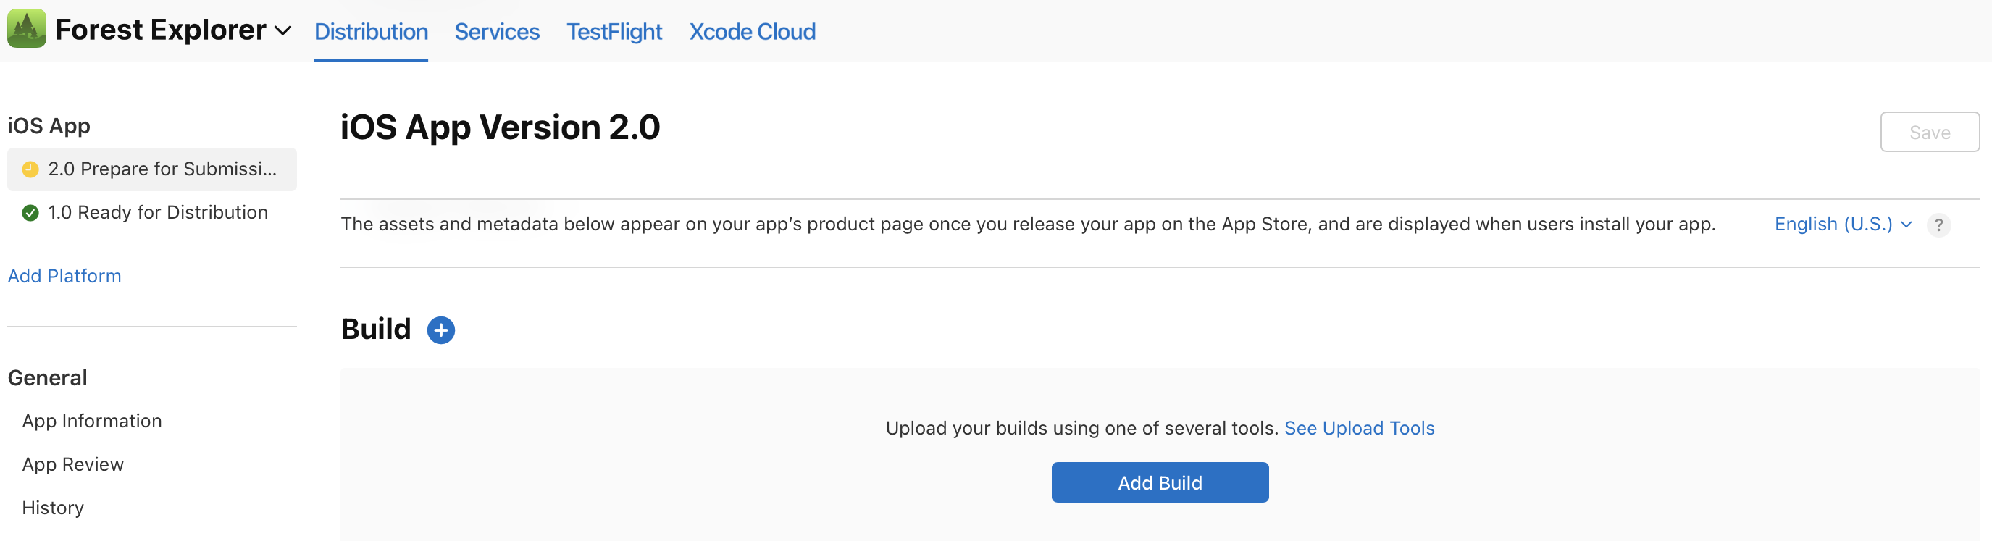Open the Services tab
This screenshot has height=541, width=1992.
click(x=496, y=32)
